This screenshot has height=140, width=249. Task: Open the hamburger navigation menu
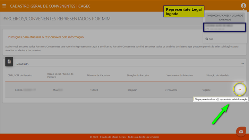point(4,6)
